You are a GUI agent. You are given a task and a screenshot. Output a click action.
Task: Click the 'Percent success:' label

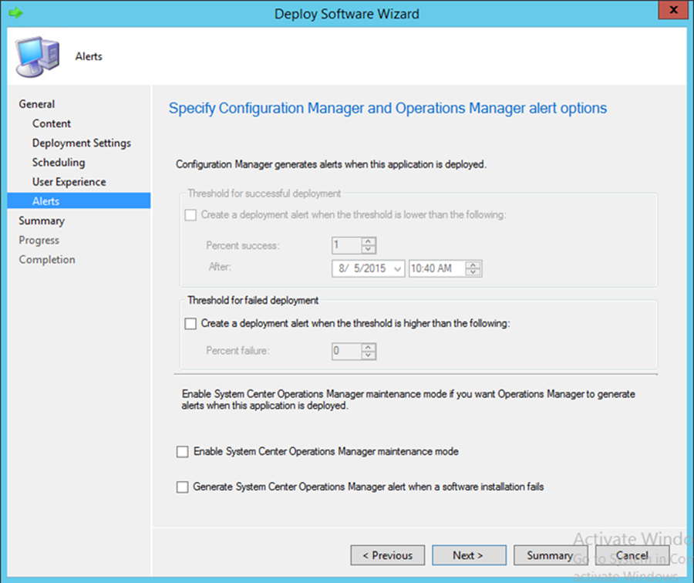click(243, 246)
